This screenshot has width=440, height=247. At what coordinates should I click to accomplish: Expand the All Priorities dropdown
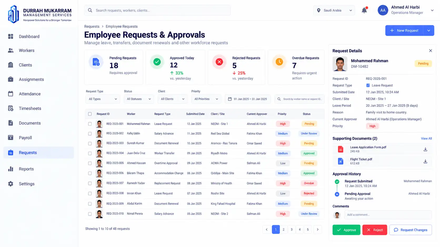206,99
